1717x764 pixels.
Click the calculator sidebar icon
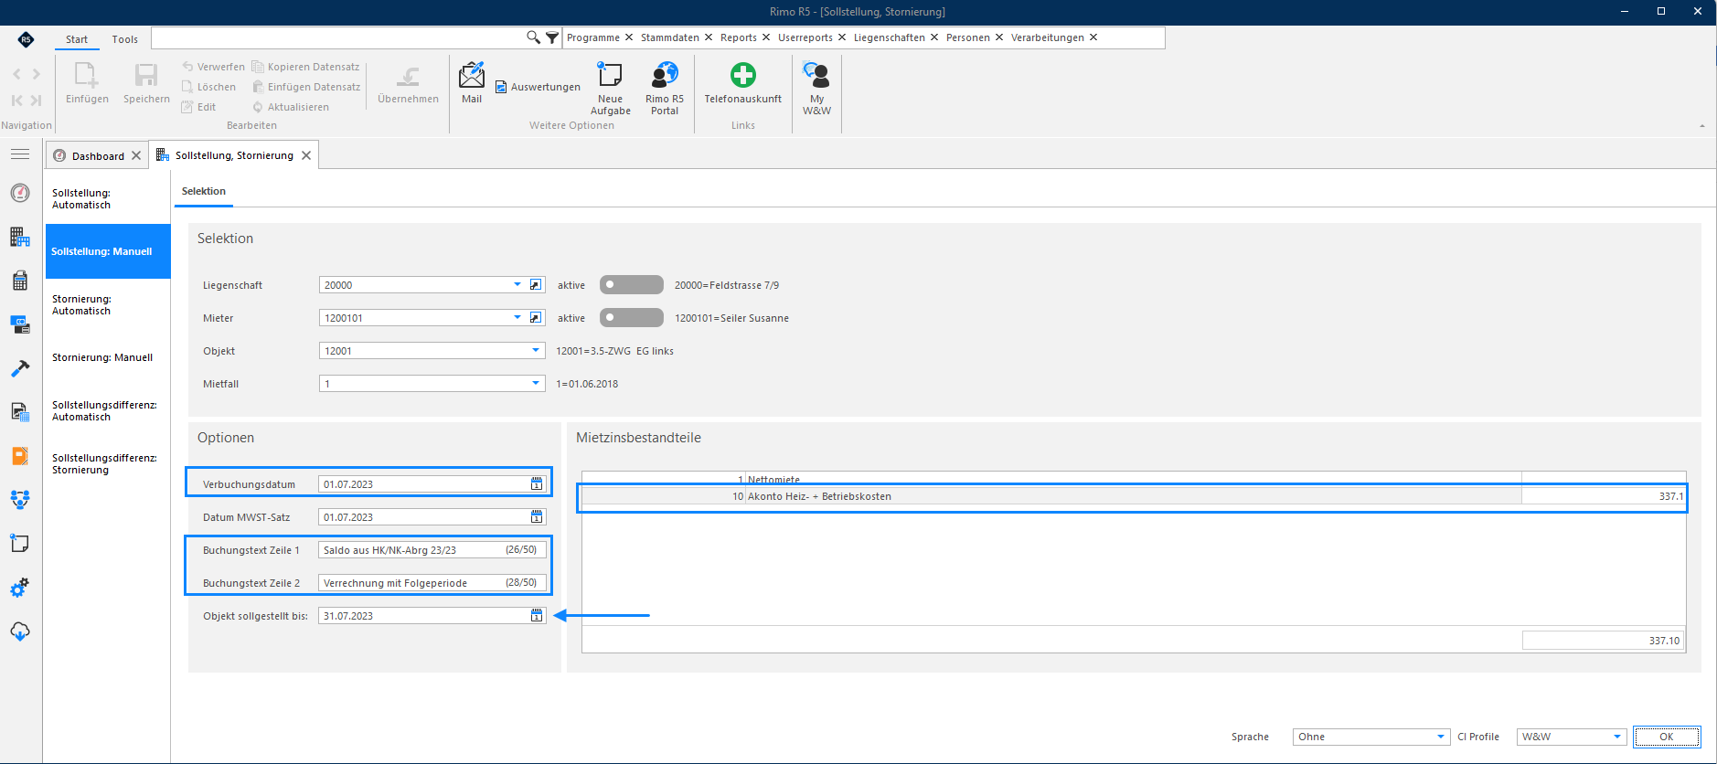(20, 280)
